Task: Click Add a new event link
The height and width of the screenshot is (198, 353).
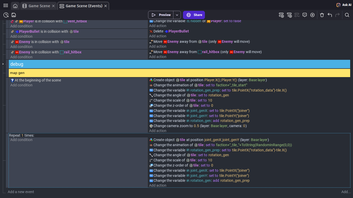Action: (x=21, y=192)
